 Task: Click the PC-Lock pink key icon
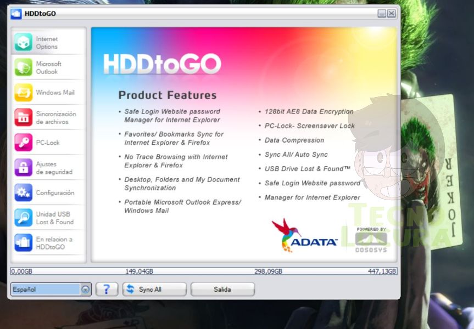point(23,143)
